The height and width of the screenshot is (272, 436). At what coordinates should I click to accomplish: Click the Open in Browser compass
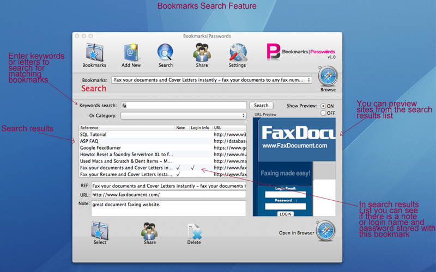coord(325,231)
